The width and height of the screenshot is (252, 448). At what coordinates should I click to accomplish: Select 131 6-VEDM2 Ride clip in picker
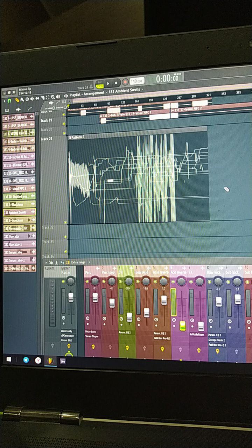tap(19, 134)
